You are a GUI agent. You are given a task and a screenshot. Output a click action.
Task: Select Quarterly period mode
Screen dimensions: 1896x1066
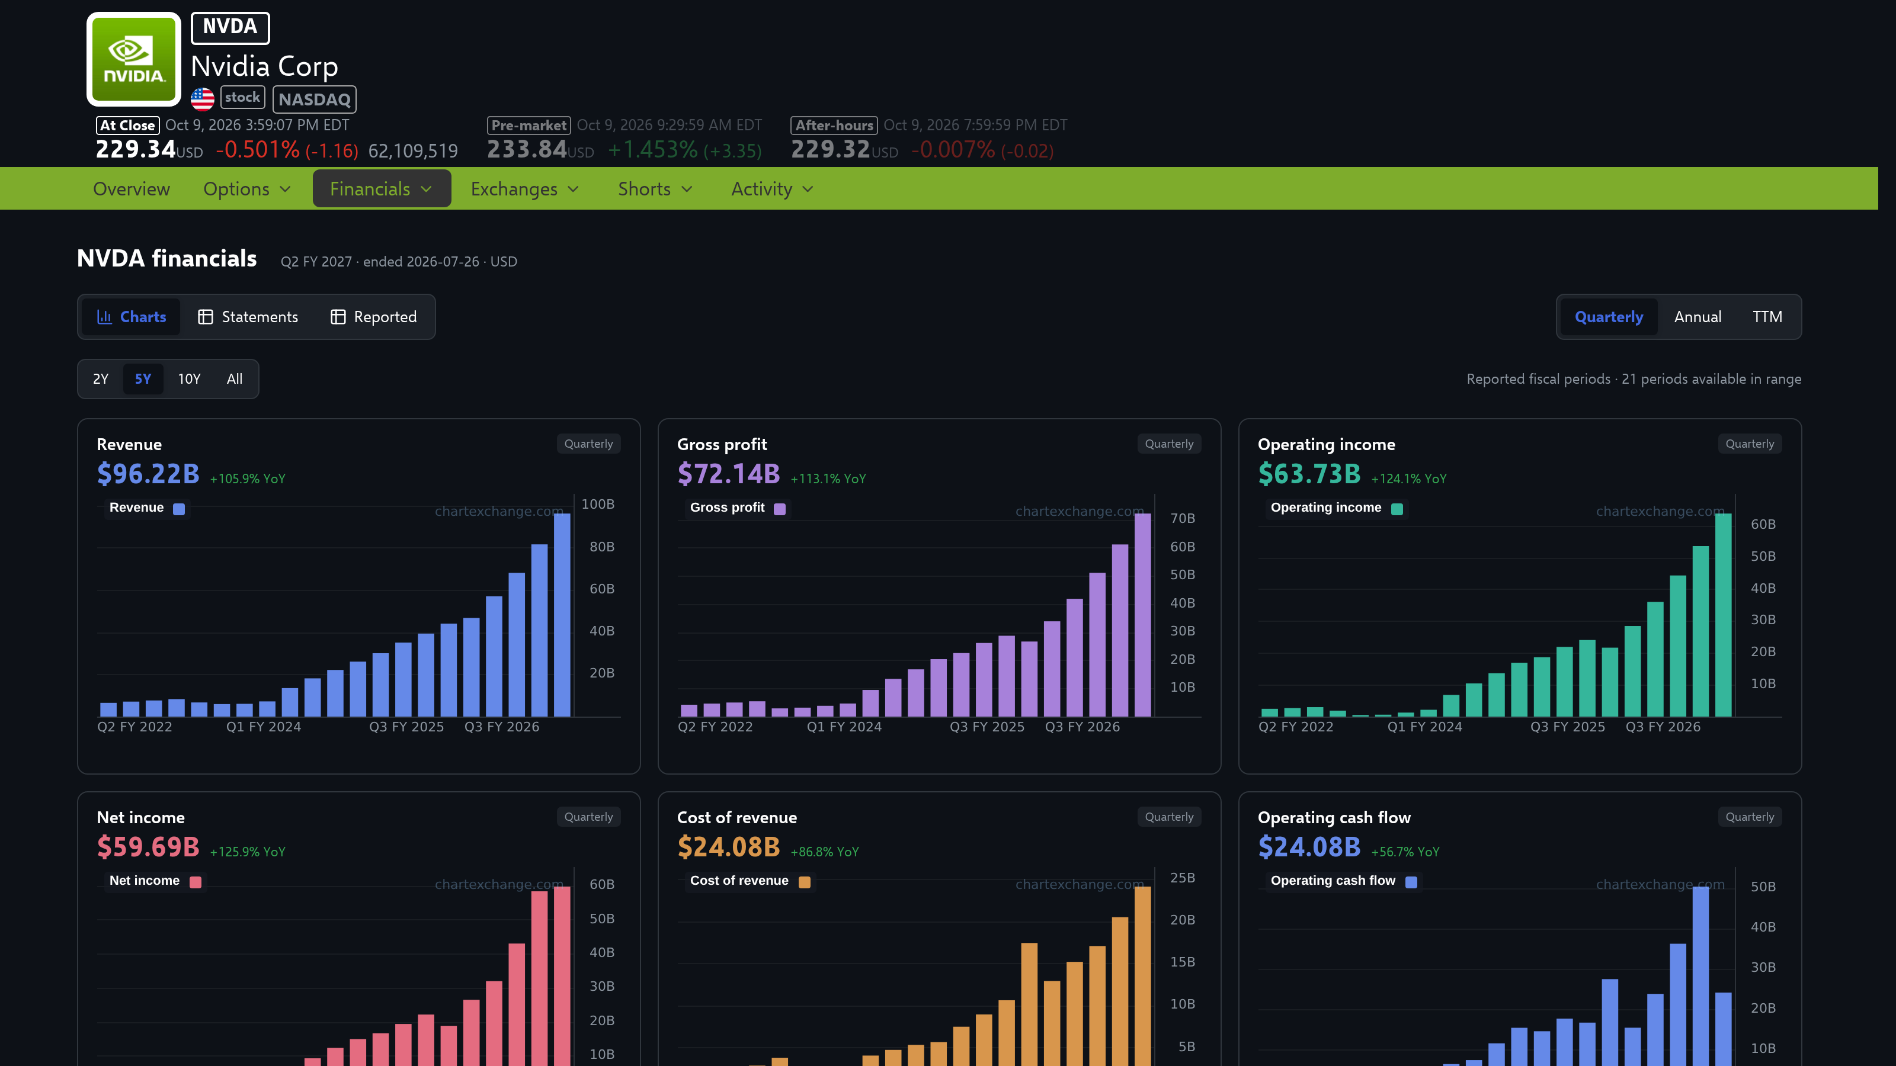pyautogui.click(x=1609, y=317)
